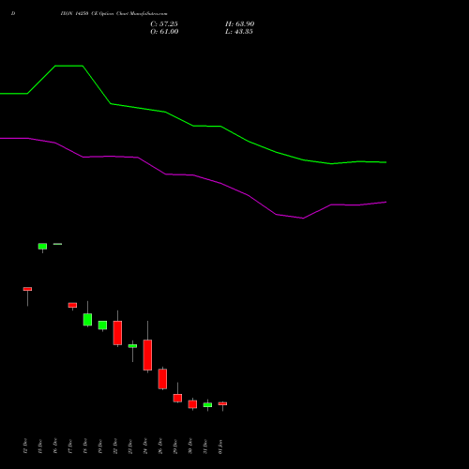Click the green candle for 31 Dec
Screen dimensions: 469x469
[207, 405]
